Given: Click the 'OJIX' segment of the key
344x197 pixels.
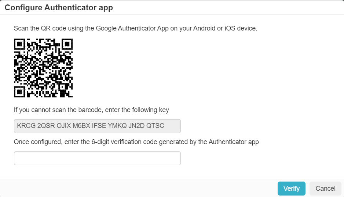Looking at the screenshot, I should (64, 126).
